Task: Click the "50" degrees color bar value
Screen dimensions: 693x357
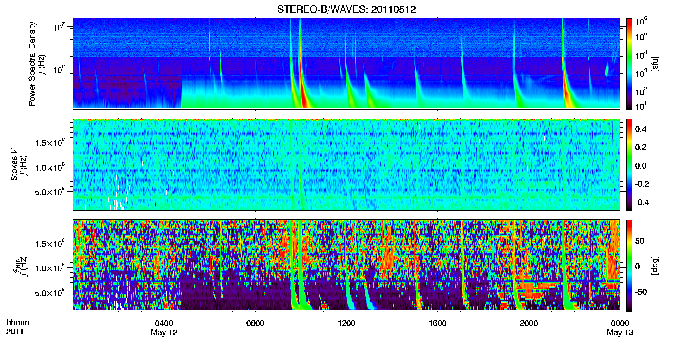Action: (x=640, y=241)
